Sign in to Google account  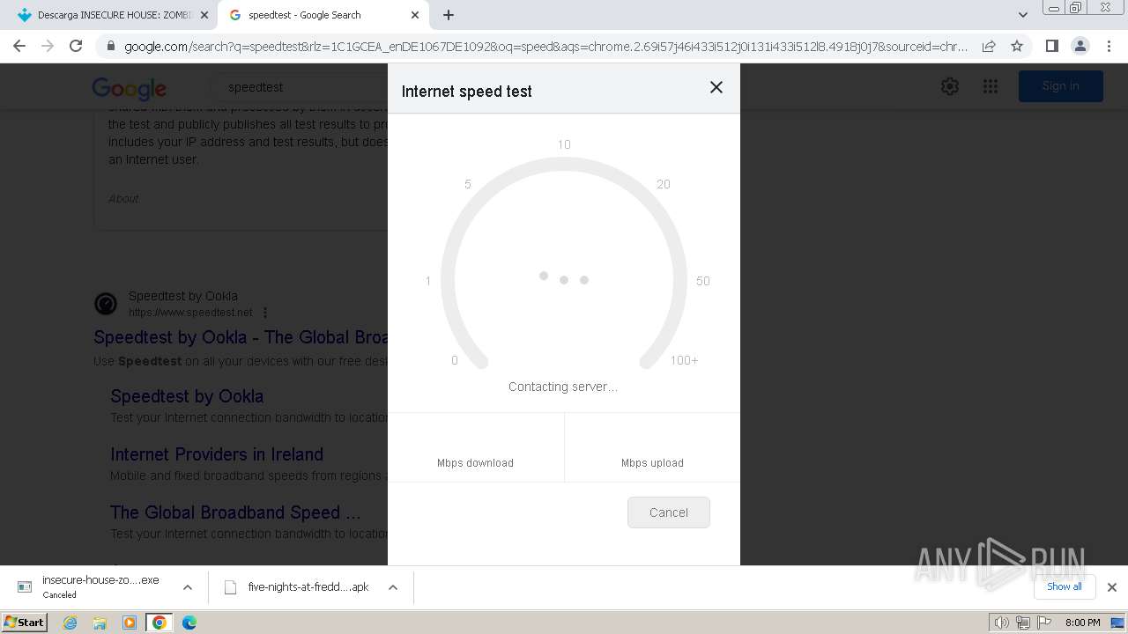tap(1060, 86)
